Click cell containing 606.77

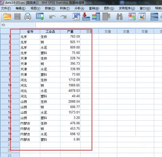70,107
